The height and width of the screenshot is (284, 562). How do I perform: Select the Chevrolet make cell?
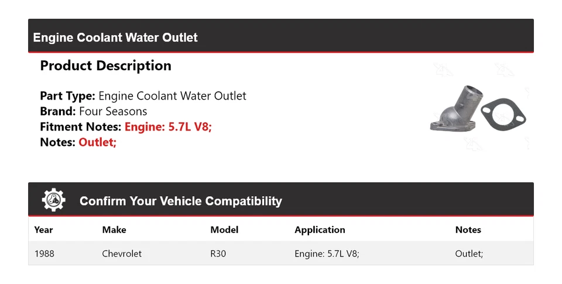tap(122, 254)
